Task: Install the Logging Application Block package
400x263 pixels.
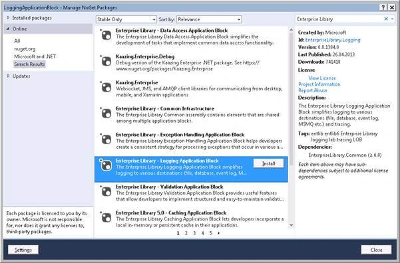Action: [x=269, y=163]
